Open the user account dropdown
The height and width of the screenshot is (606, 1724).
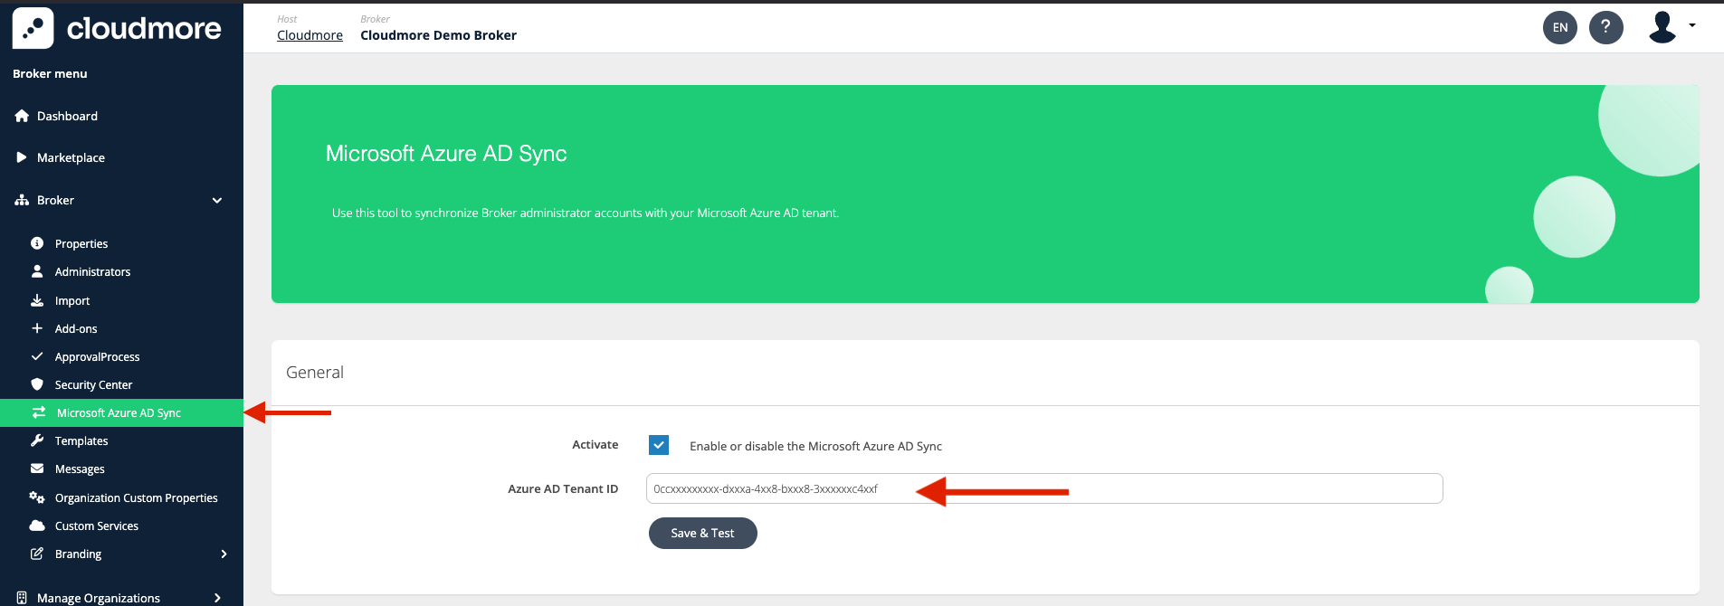point(1671,27)
